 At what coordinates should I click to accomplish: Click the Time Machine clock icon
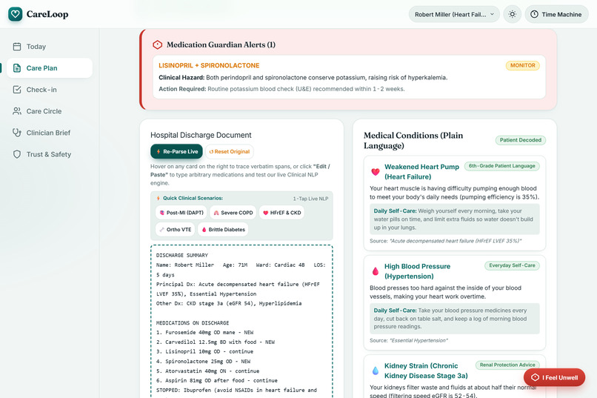pyautogui.click(x=534, y=15)
